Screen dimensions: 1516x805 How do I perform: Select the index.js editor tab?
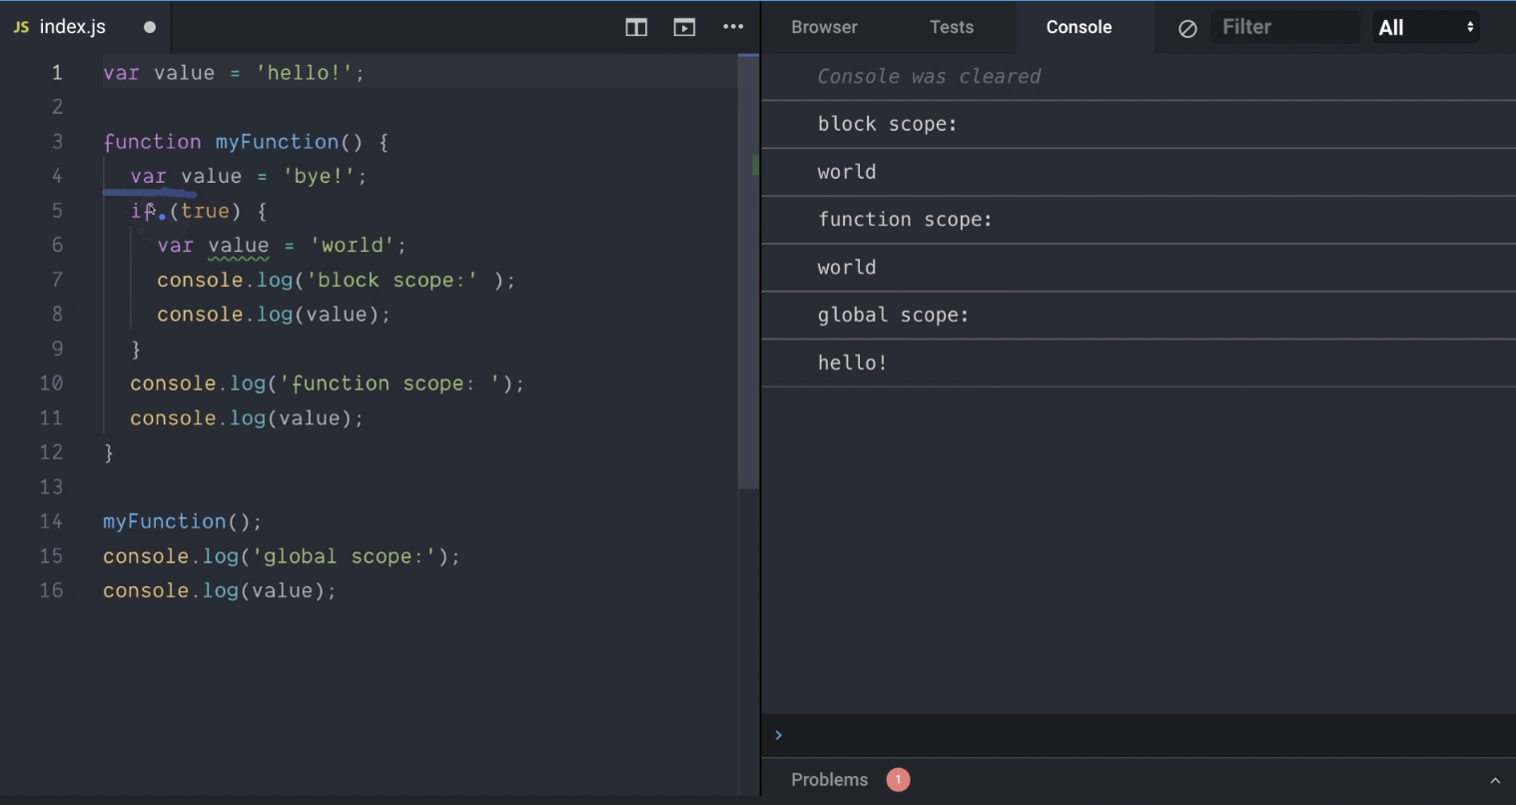pyautogui.click(x=86, y=27)
